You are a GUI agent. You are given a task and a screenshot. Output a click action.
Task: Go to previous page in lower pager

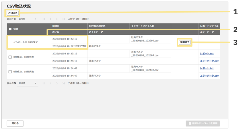click(50, 83)
